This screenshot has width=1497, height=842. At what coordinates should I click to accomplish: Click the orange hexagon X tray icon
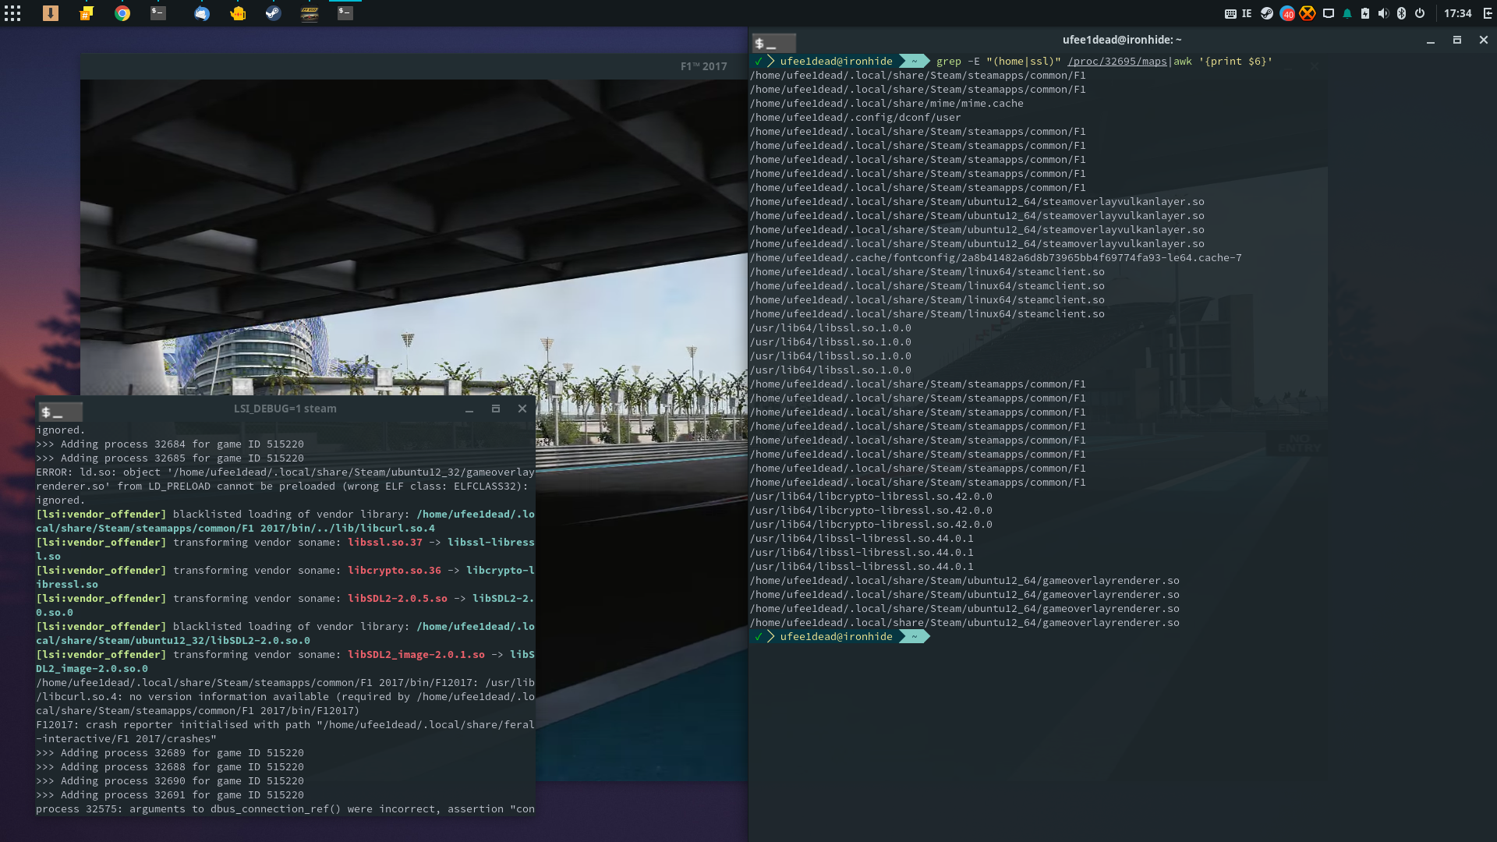pyautogui.click(x=1308, y=13)
